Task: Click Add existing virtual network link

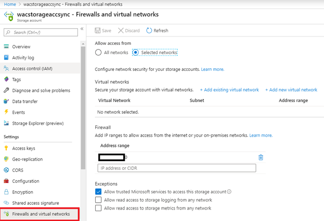Action: click(x=229, y=90)
